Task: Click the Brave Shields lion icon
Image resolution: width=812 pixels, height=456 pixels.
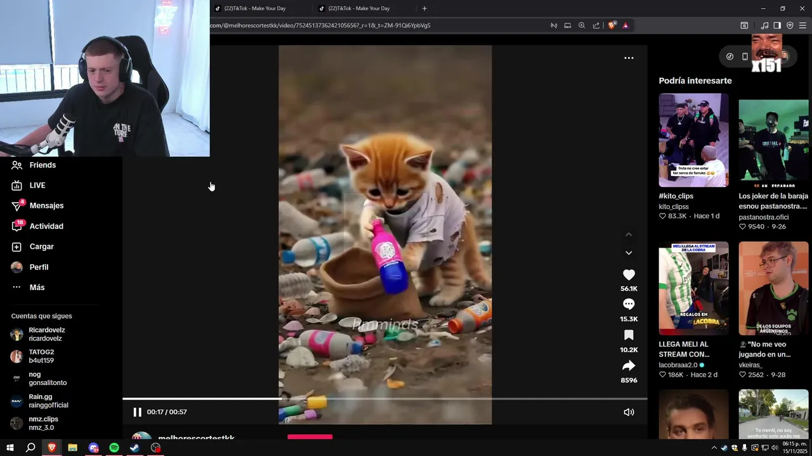Action: pyautogui.click(x=612, y=25)
